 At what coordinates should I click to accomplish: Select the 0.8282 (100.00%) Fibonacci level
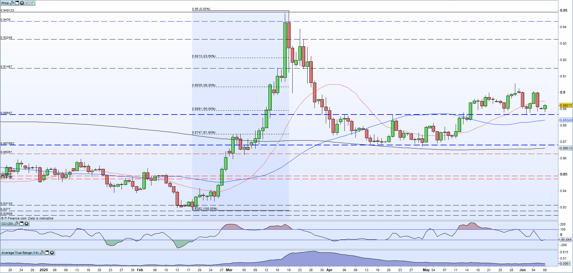(205, 209)
